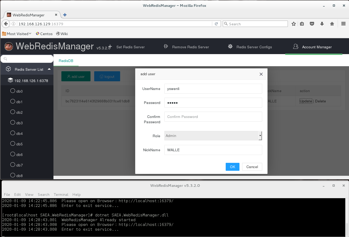Select the db8 radio circle
The width and height of the screenshot is (349, 237).
tap(13, 175)
